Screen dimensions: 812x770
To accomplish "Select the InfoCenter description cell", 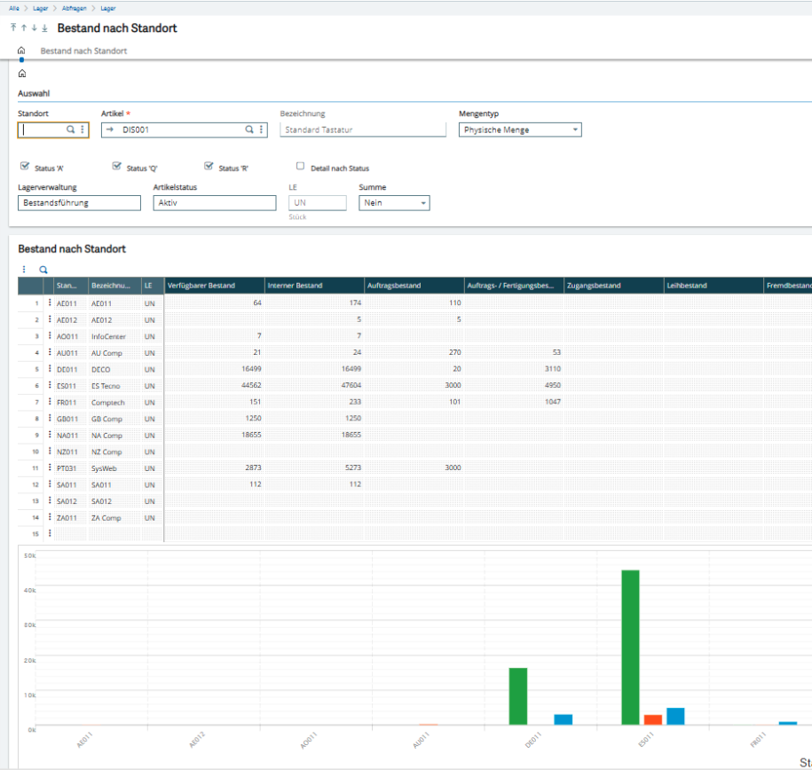I will (114, 336).
